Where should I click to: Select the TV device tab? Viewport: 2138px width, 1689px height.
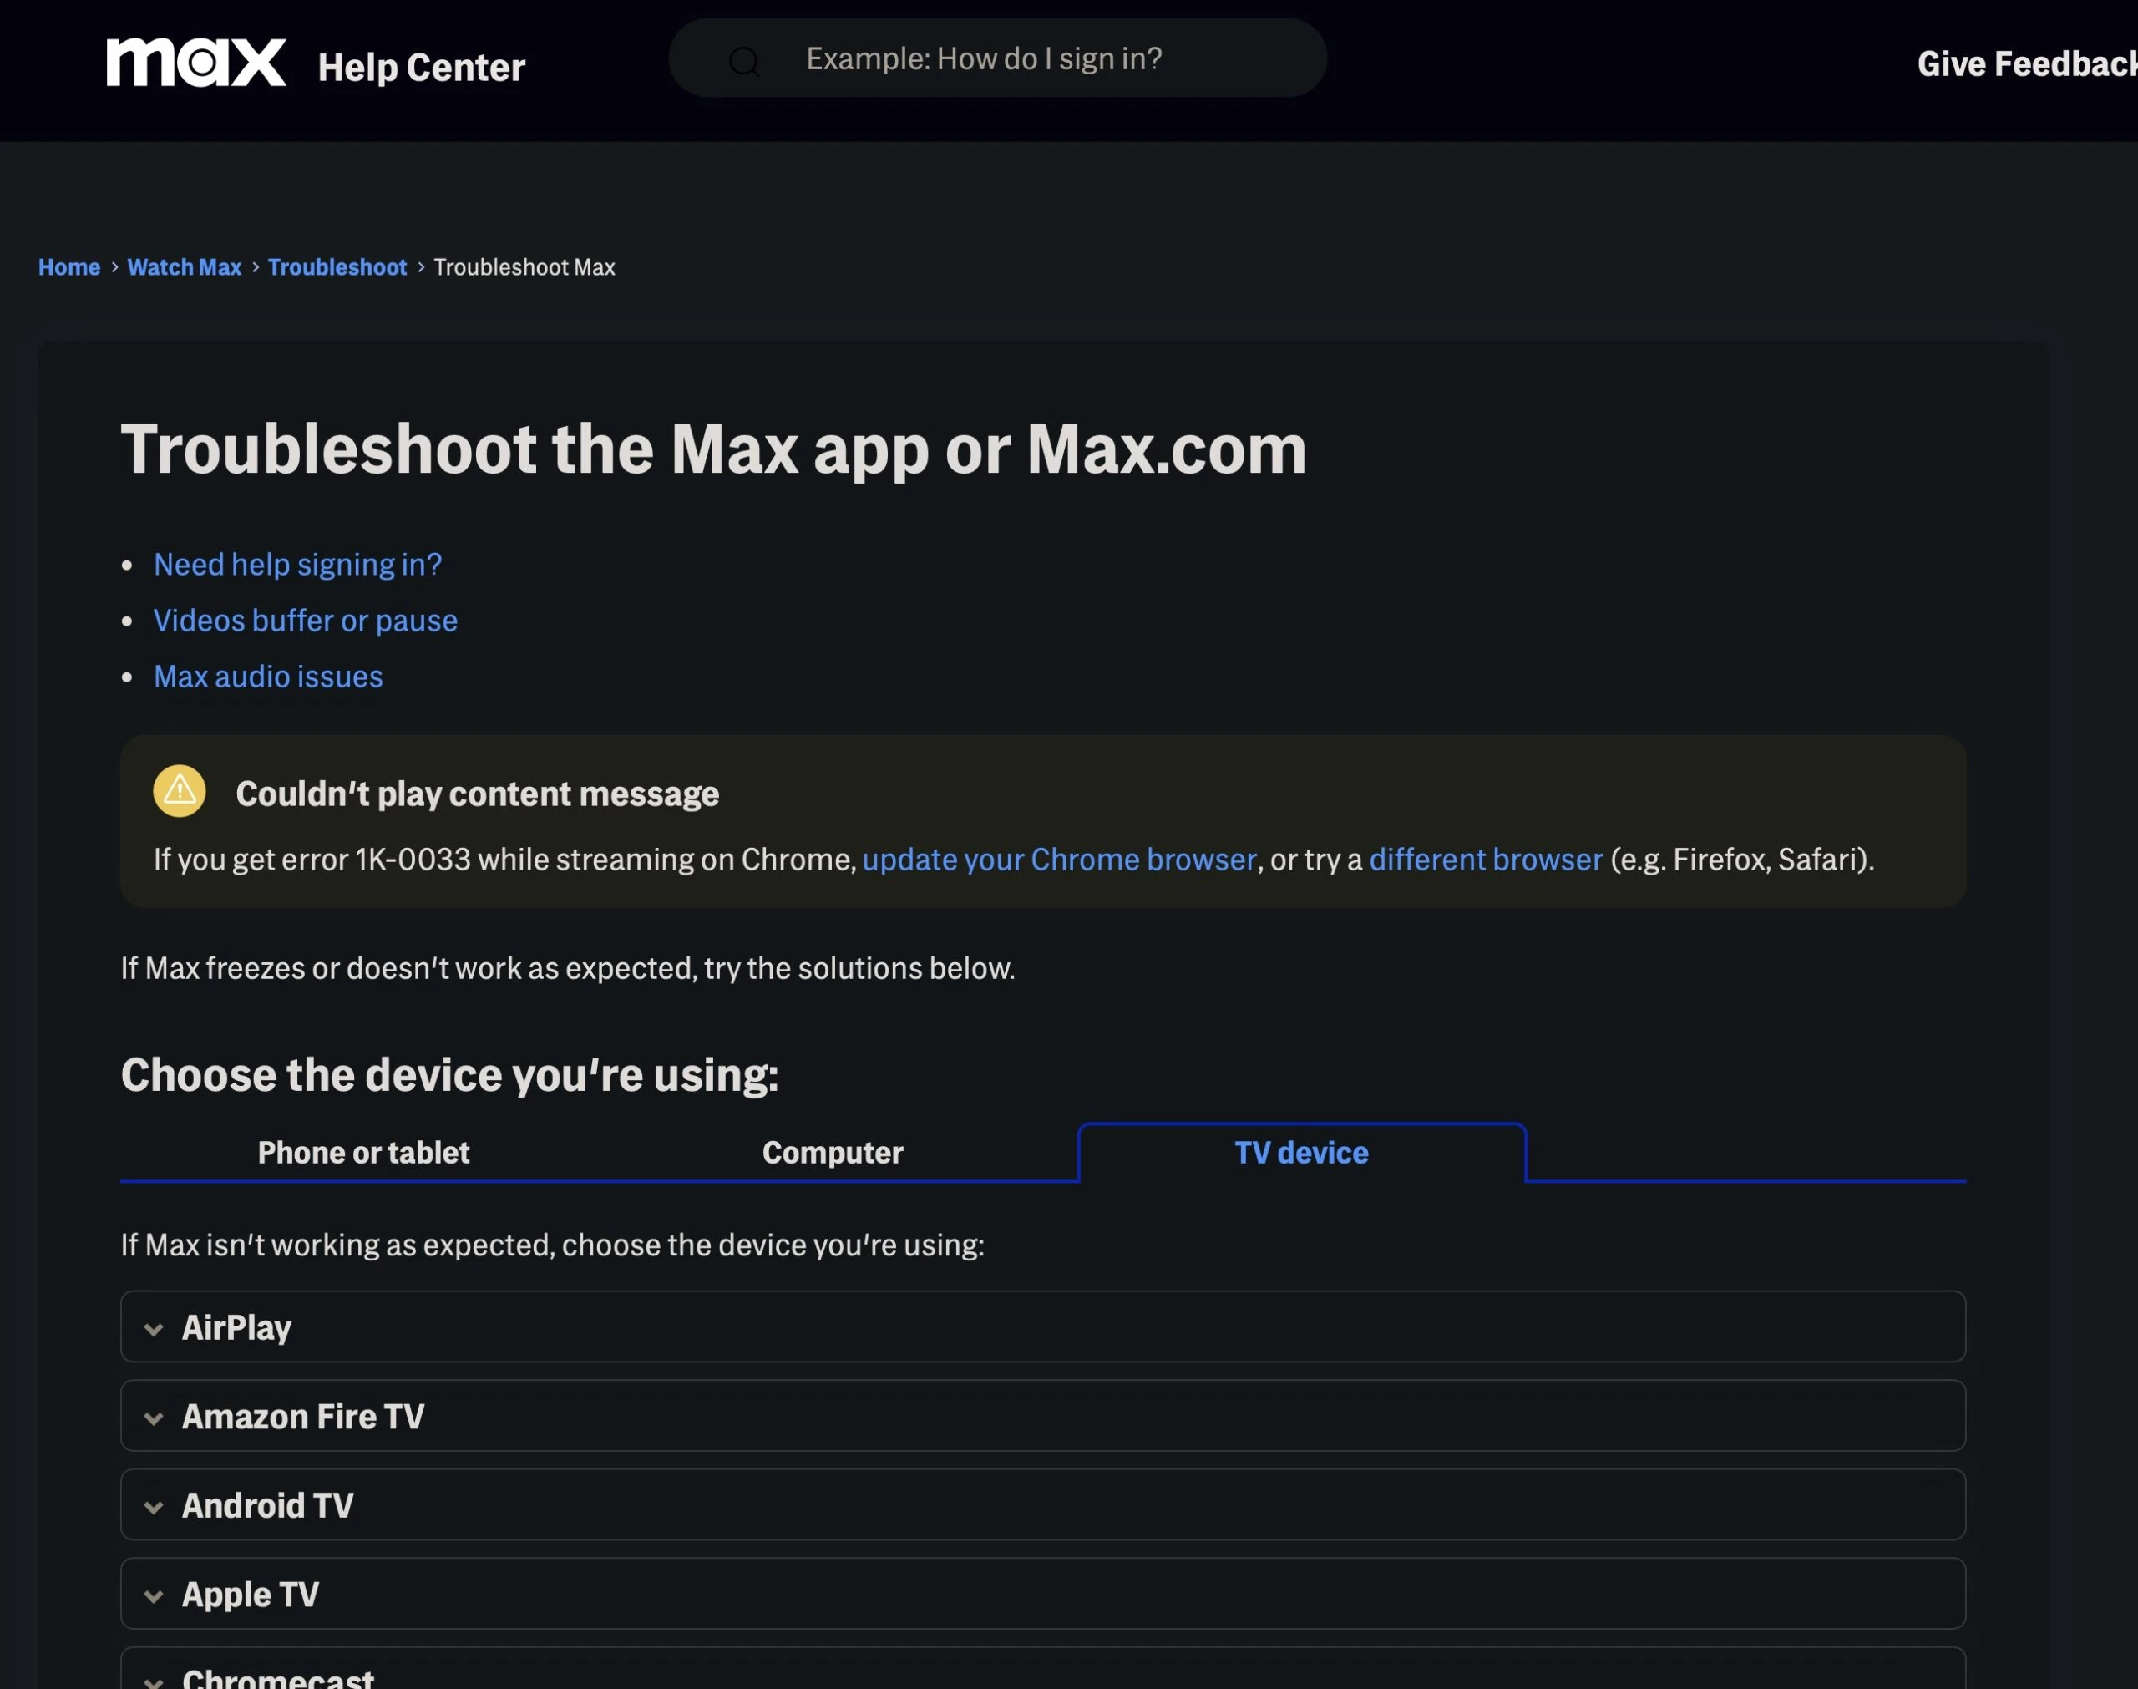point(1302,1152)
